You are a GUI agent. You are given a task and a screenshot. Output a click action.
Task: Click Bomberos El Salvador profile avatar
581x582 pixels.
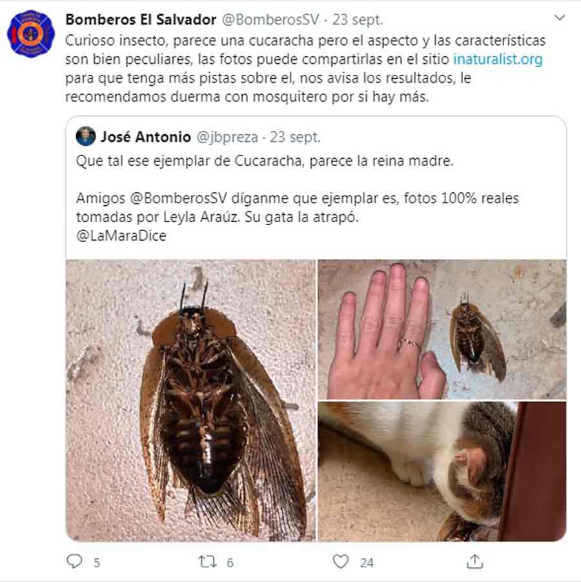[x=31, y=34]
